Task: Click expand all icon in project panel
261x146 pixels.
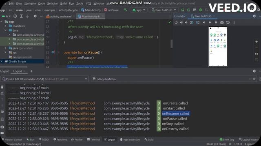Action: (21, 16)
